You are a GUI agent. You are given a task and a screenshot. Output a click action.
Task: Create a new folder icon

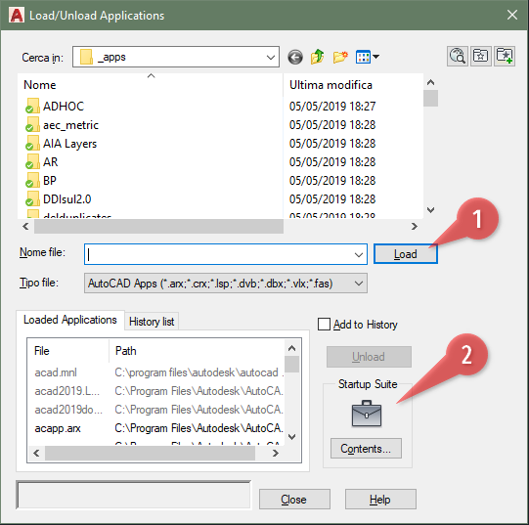tap(340, 57)
